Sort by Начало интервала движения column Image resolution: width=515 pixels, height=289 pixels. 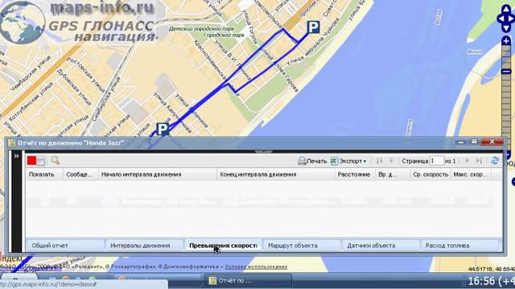pyautogui.click(x=158, y=175)
